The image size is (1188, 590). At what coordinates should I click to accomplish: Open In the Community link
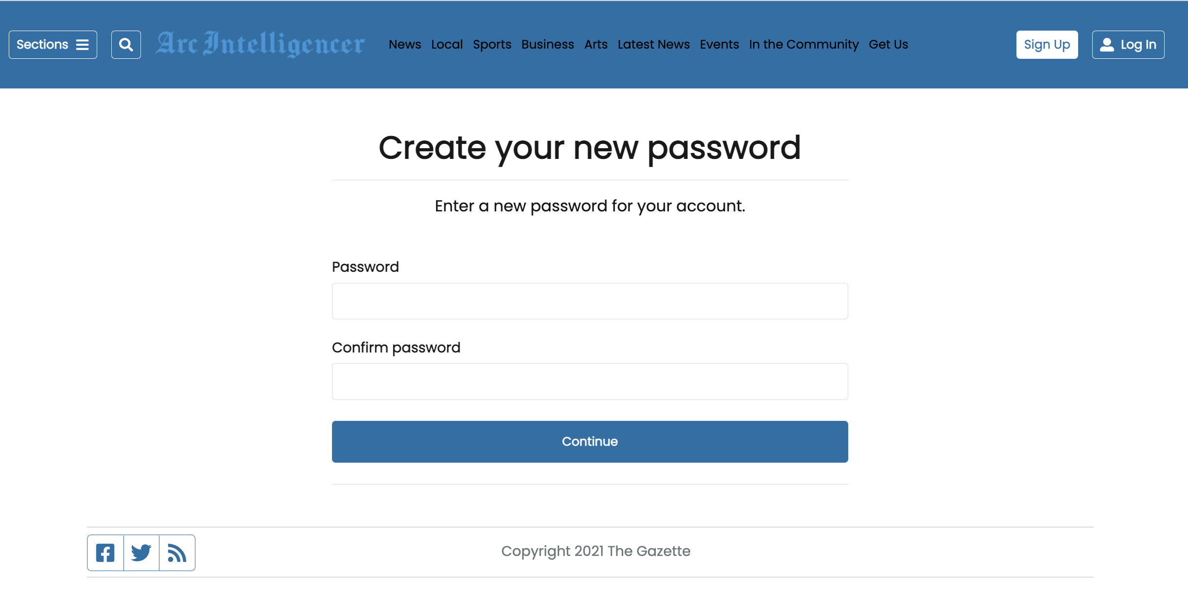(804, 44)
